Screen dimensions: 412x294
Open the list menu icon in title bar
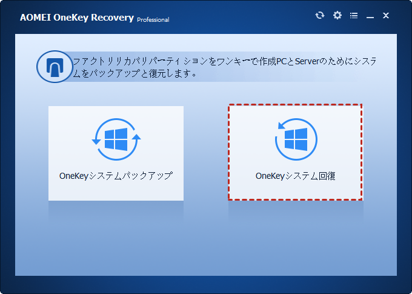click(x=354, y=16)
